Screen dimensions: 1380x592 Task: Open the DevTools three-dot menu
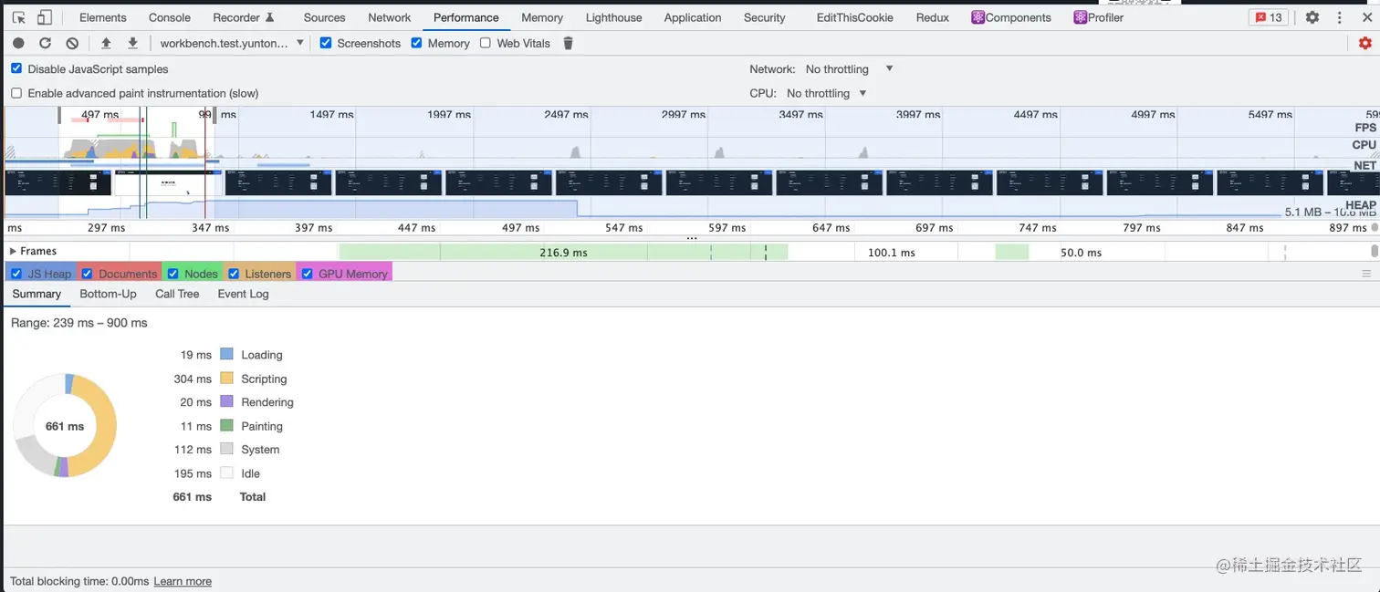(x=1338, y=17)
